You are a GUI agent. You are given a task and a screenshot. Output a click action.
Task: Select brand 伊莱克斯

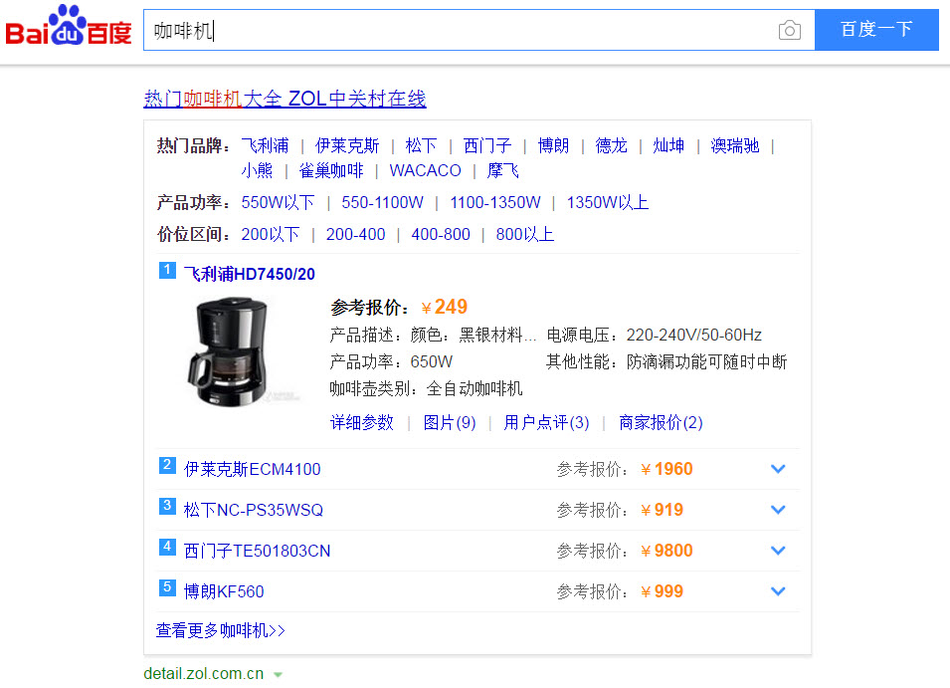[x=347, y=145]
